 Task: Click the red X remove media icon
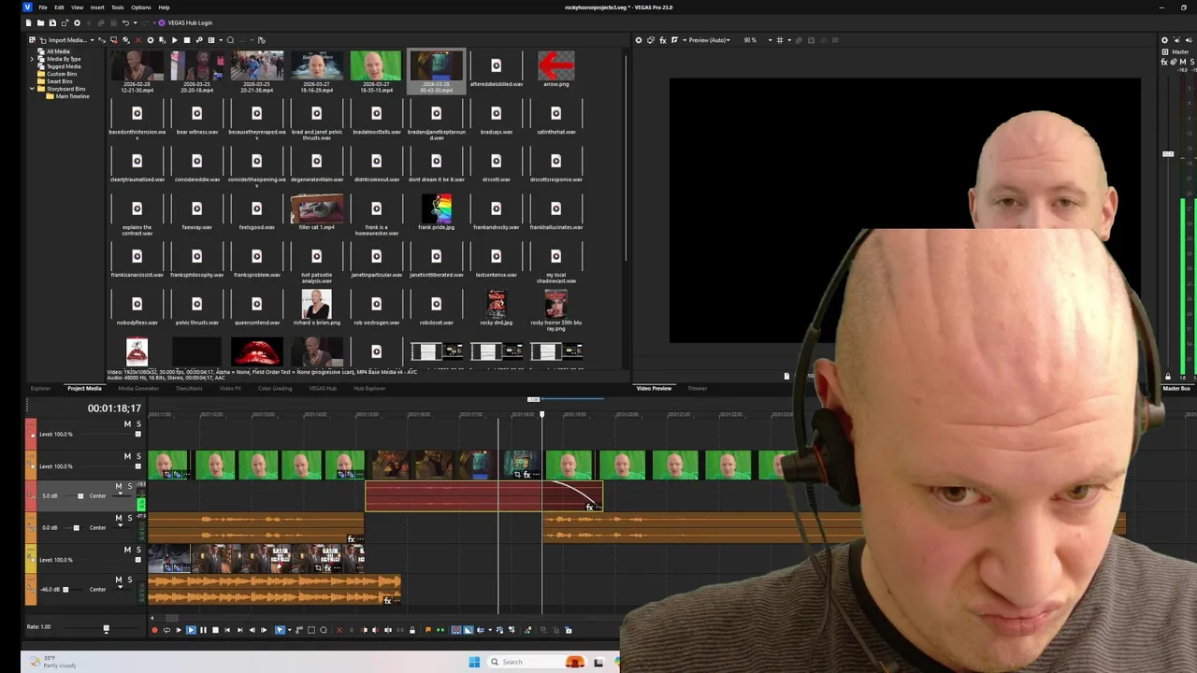[138, 40]
